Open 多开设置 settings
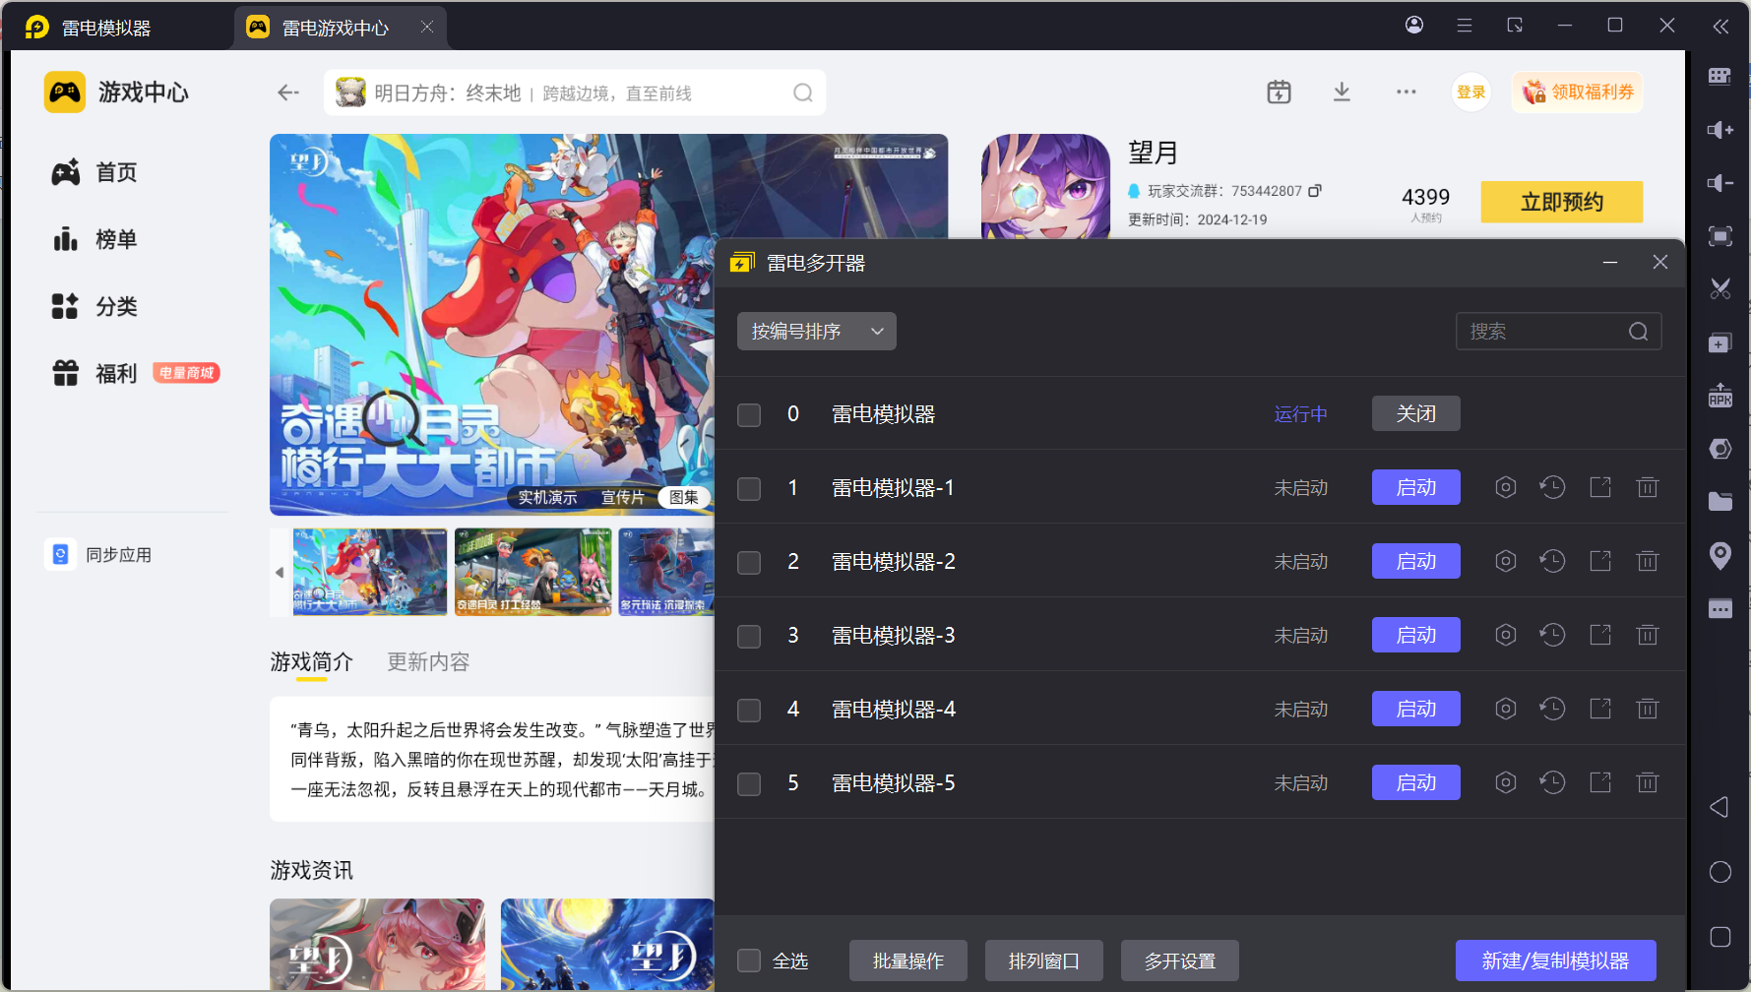The image size is (1751, 992). point(1179,961)
